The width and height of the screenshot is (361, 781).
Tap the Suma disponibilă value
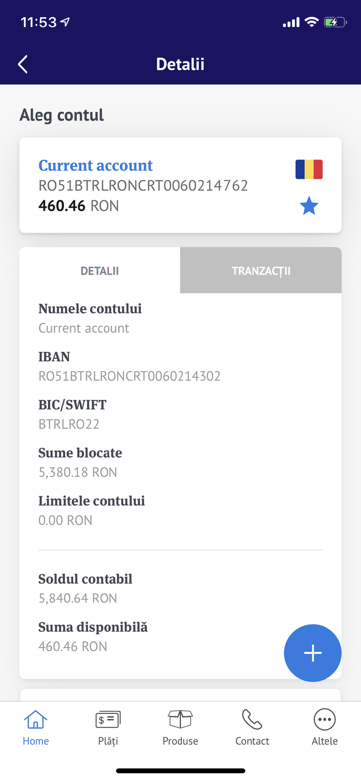73,647
